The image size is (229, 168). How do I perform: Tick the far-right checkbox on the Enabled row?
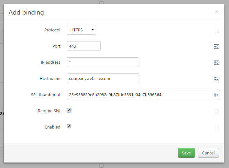pos(217,128)
